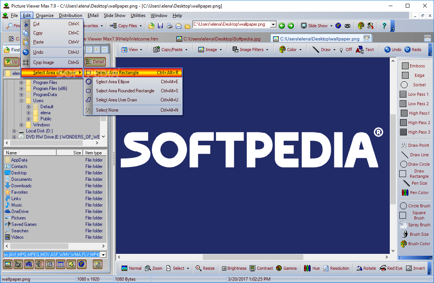Select the elena folder in tree

45,113
